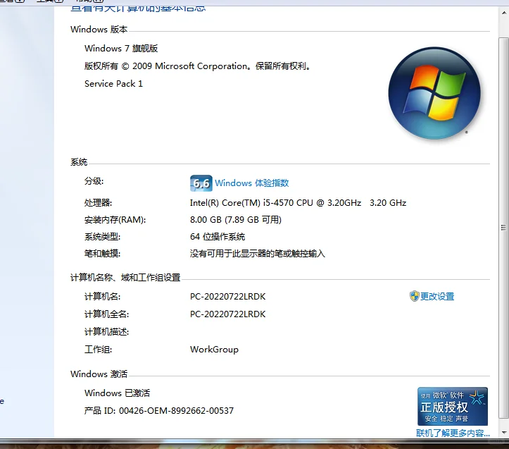509x449 pixels.
Task: Click the Service Pack 1 text
Action: tap(113, 84)
